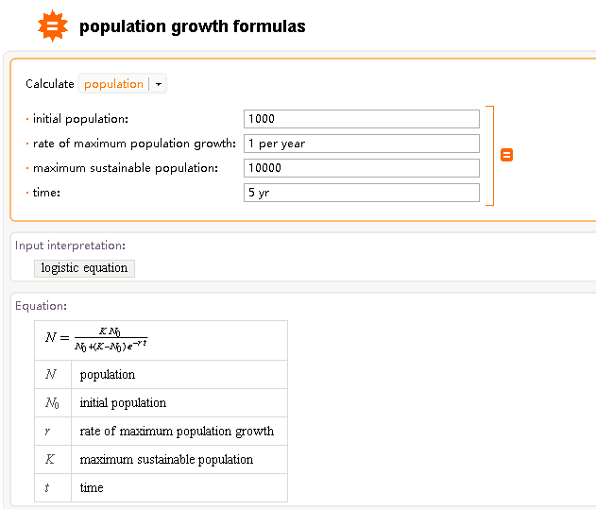
Task: Click the "population growth formulas" page title
Action: [x=193, y=26]
